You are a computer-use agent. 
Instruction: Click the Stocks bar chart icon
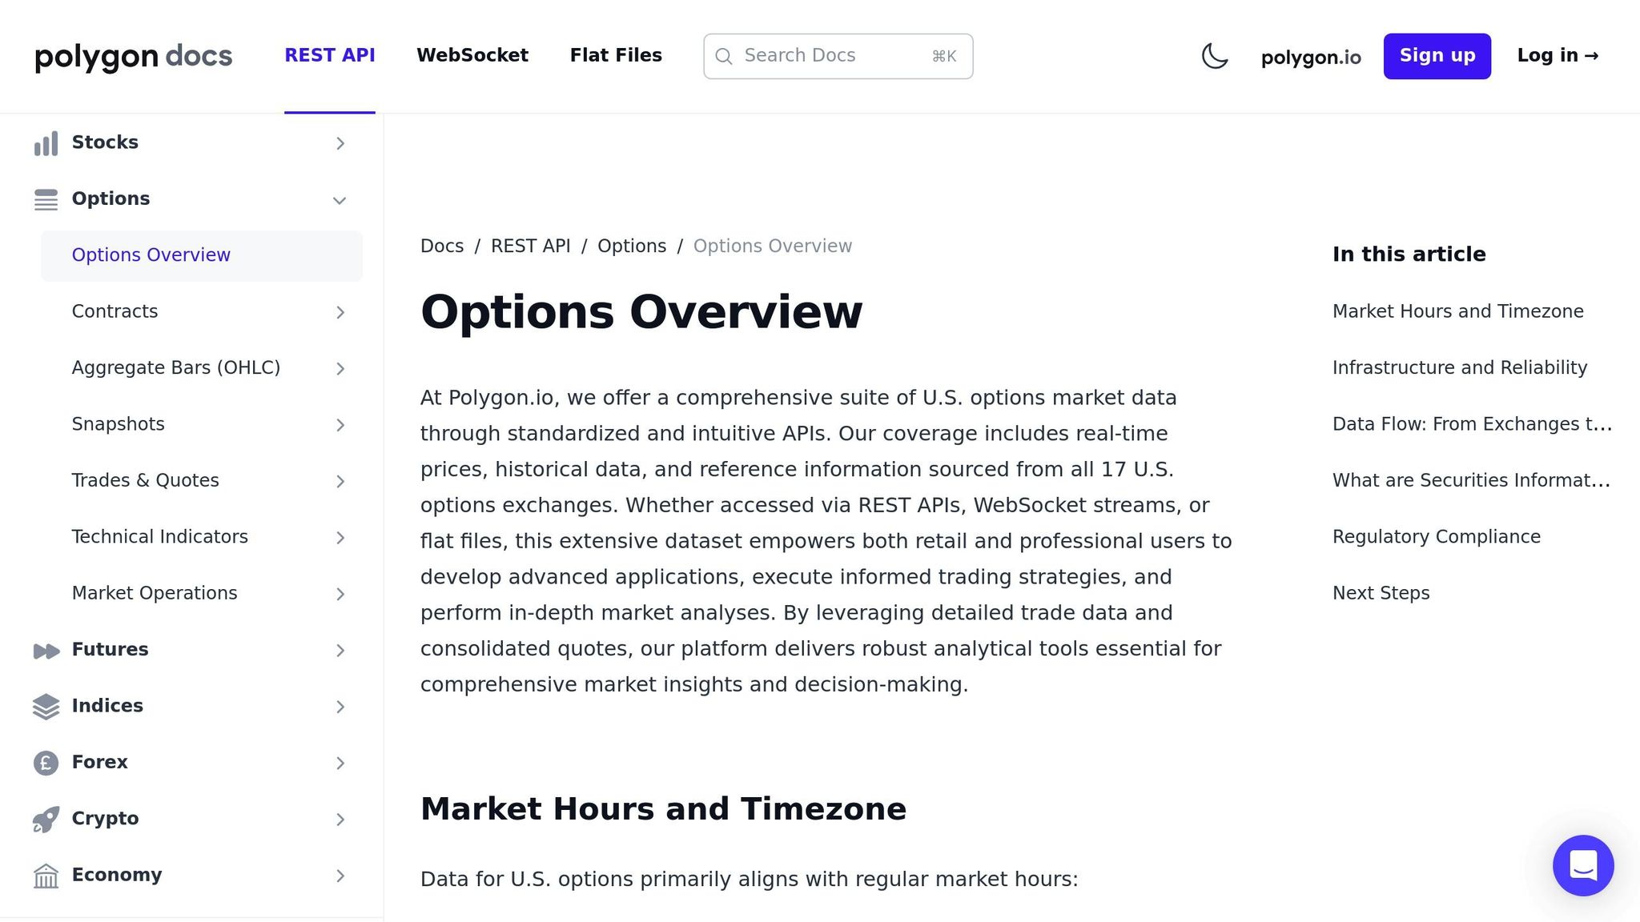tap(46, 143)
